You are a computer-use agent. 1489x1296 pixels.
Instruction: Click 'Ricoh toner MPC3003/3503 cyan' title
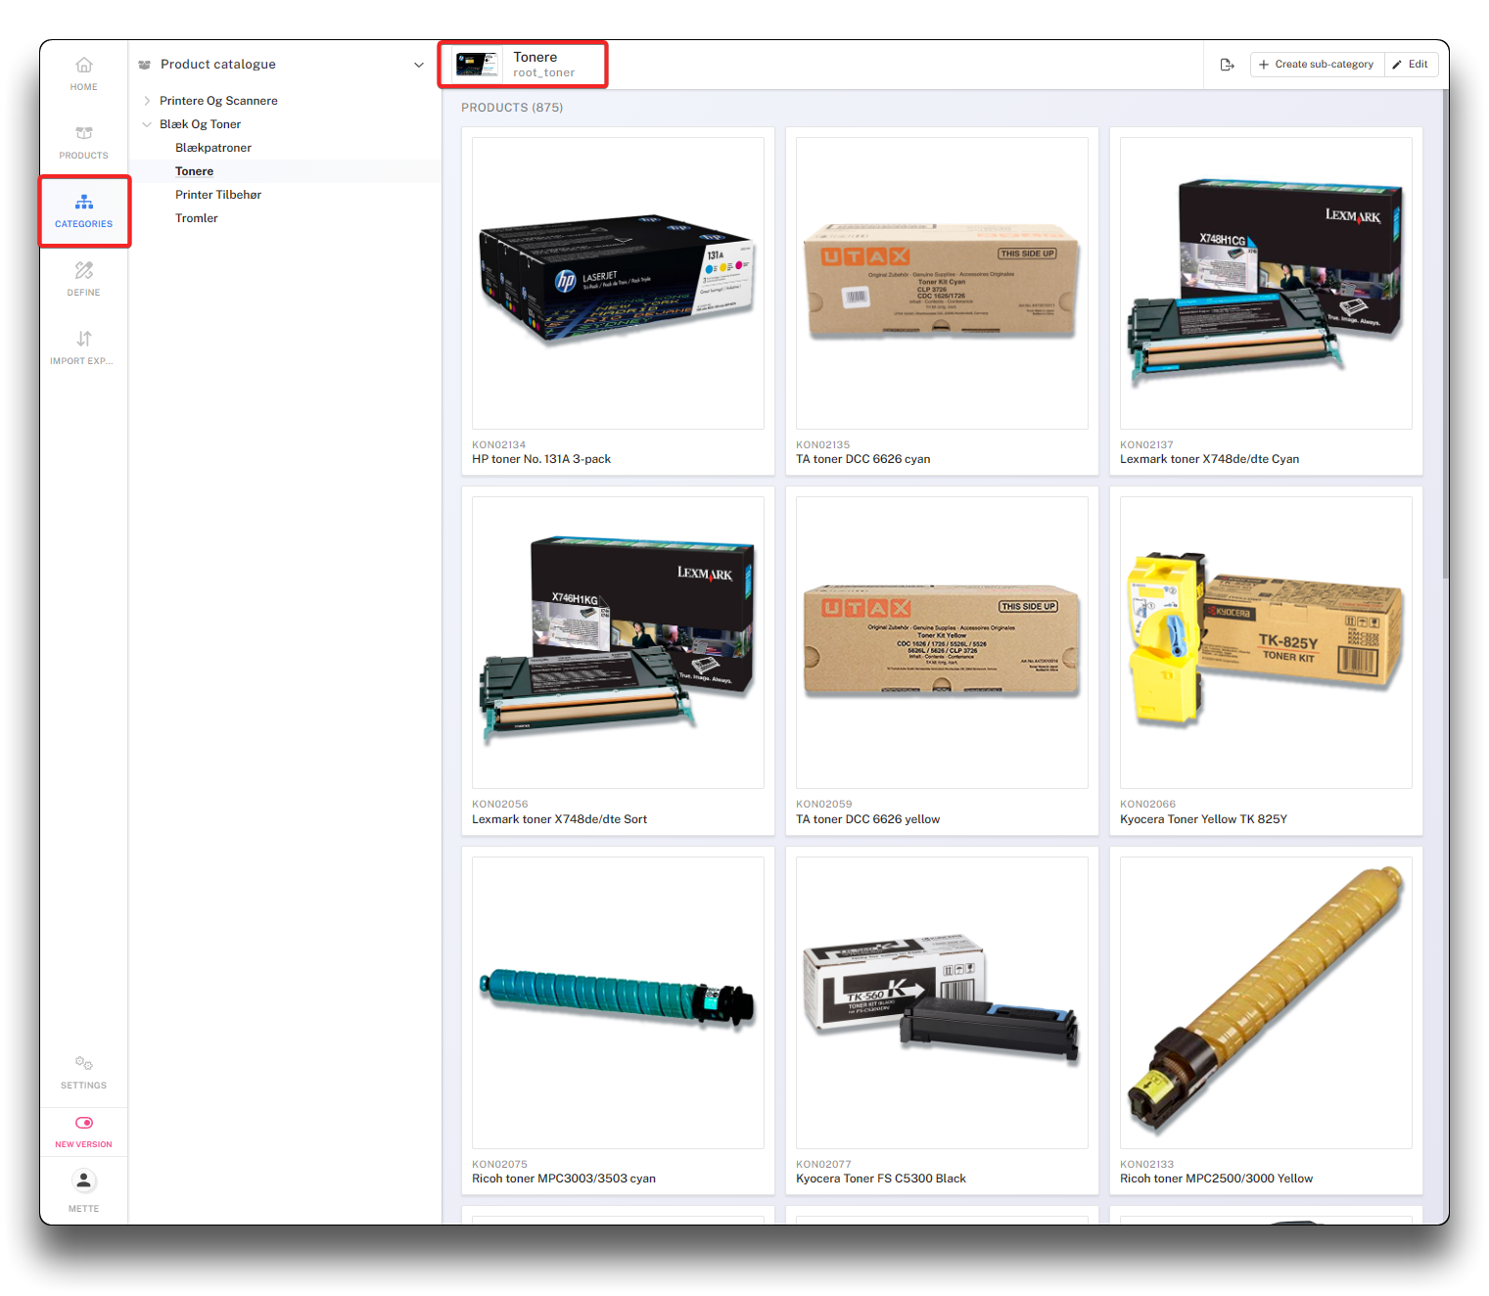(564, 1179)
